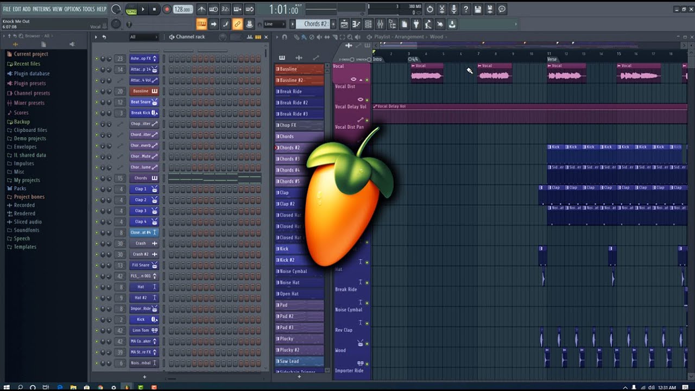This screenshot has width=695, height=391.
Task: Select the Break Kick channel button
Action: click(144, 113)
